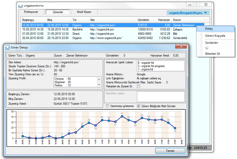The width and height of the screenshot is (237, 159).
Task: Minimize the OrganicHit.Pro main window
Action: coord(189,5)
